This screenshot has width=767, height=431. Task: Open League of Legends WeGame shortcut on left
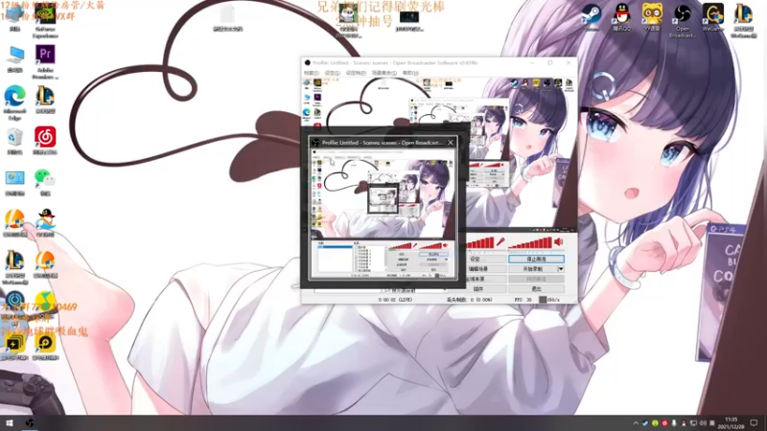(15, 267)
